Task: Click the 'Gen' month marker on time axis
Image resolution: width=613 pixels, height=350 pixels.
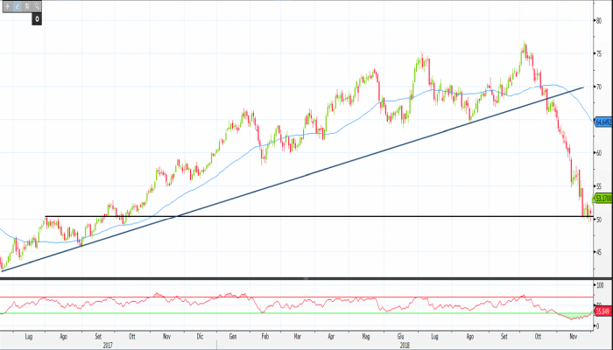Action: pos(234,335)
